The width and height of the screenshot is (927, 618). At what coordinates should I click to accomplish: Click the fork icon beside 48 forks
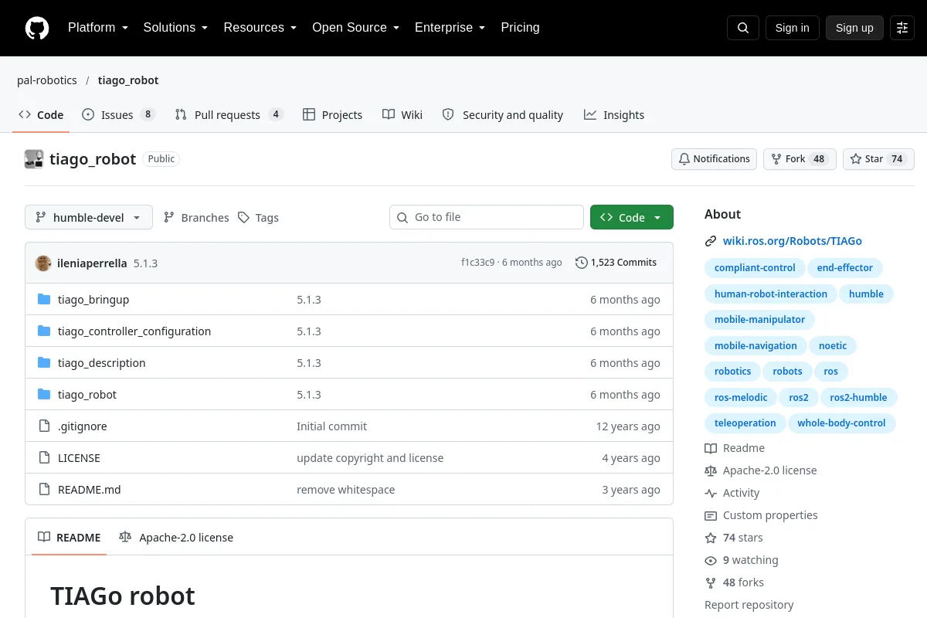[711, 582]
